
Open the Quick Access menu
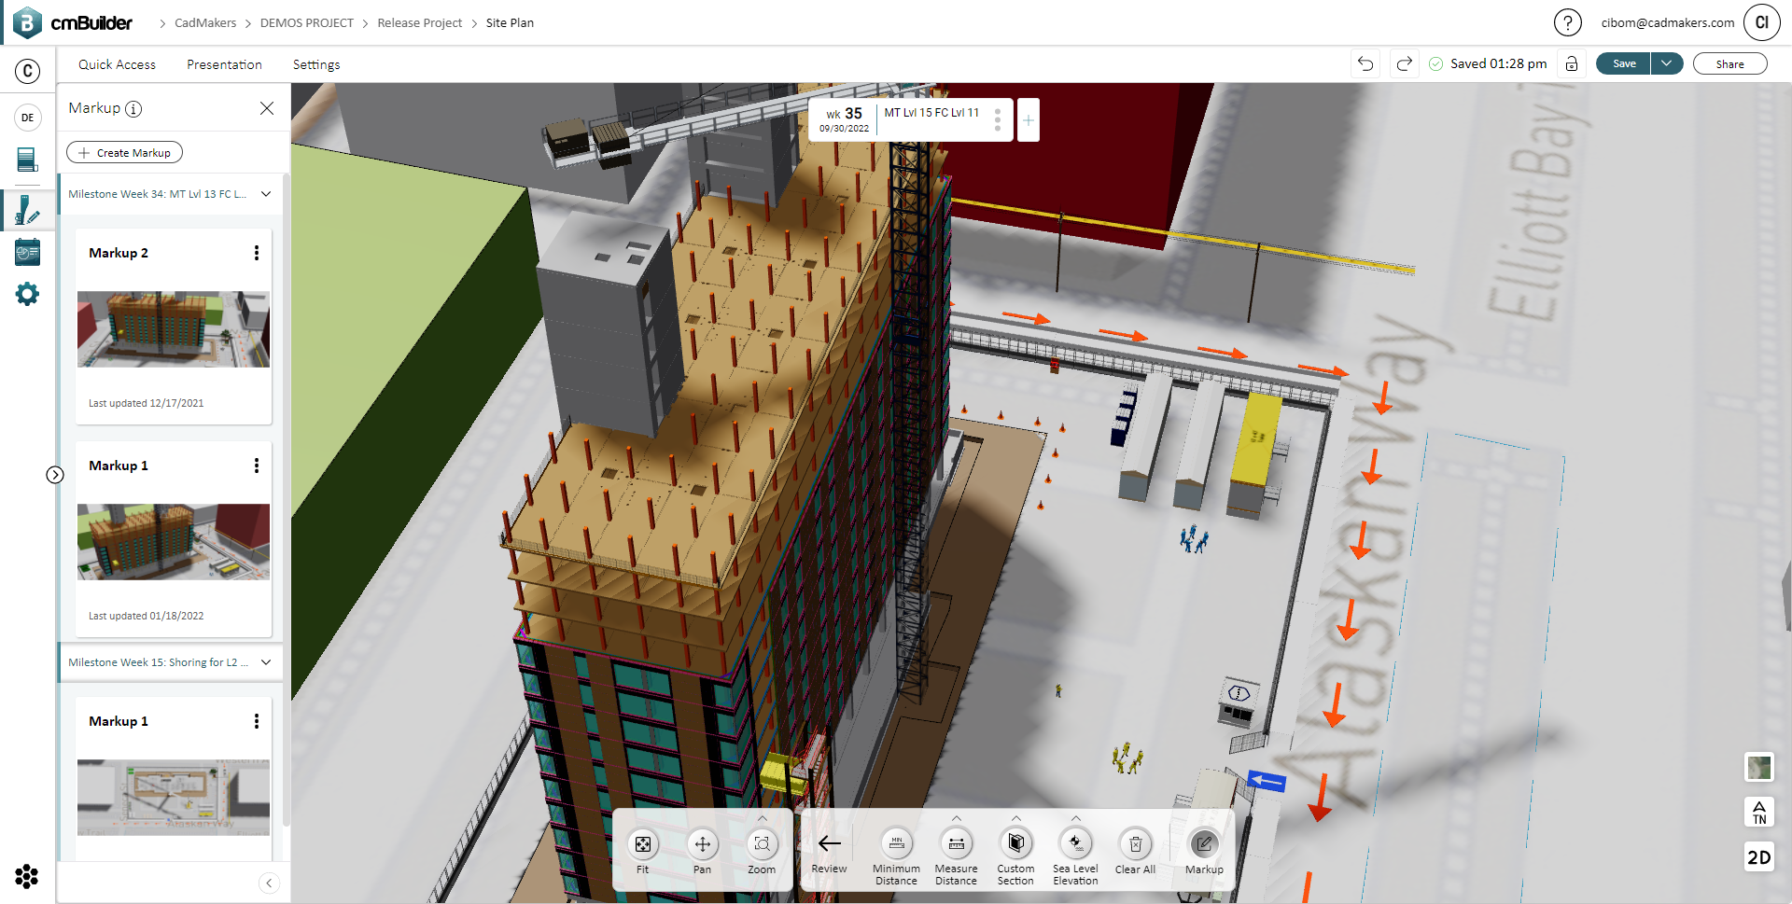tap(117, 64)
